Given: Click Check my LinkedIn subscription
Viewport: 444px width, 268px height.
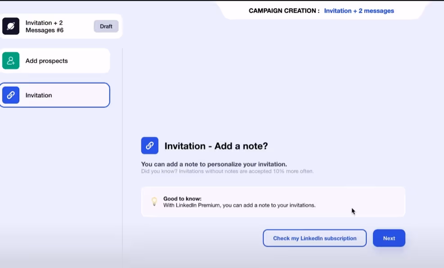Looking at the screenshot, I should click(314, 238).
